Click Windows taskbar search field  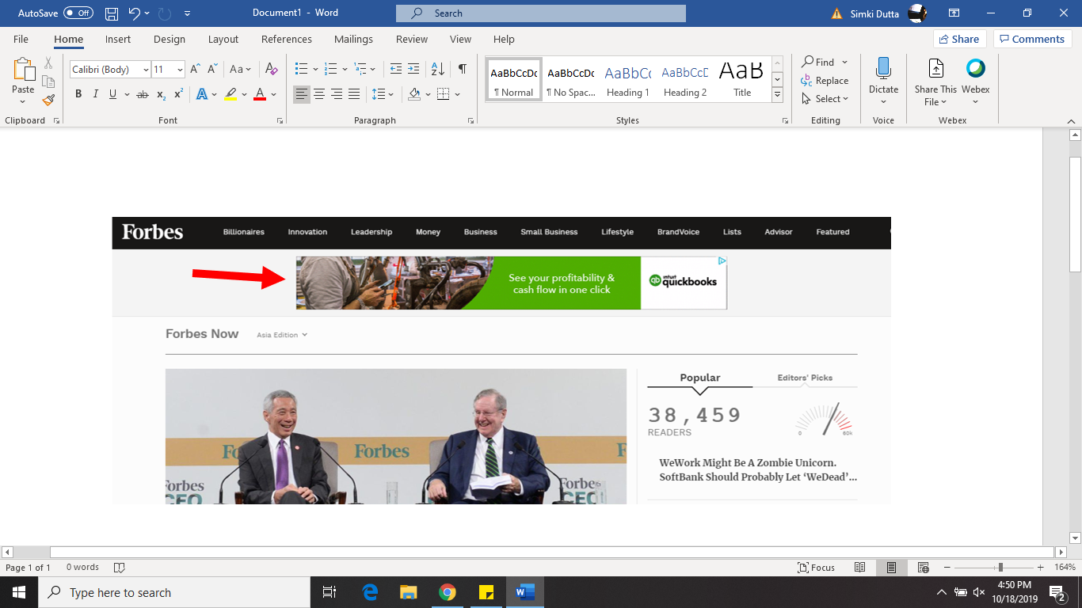tap(174, 592)
